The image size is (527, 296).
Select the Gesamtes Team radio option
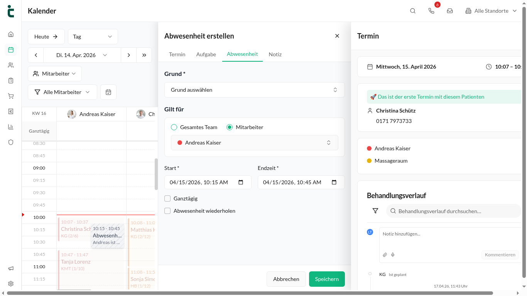174,127
